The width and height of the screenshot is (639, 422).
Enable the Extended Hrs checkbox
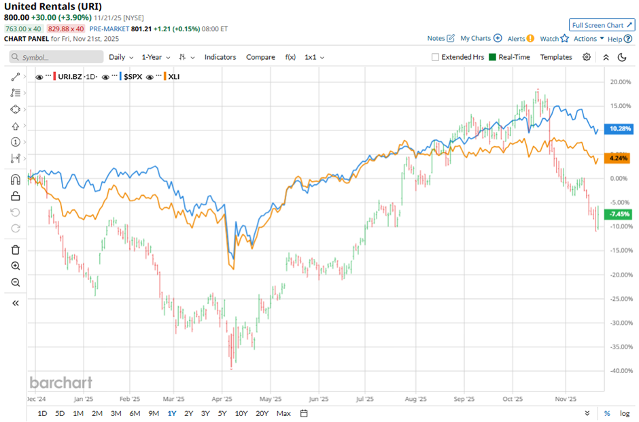click(435, 57)
